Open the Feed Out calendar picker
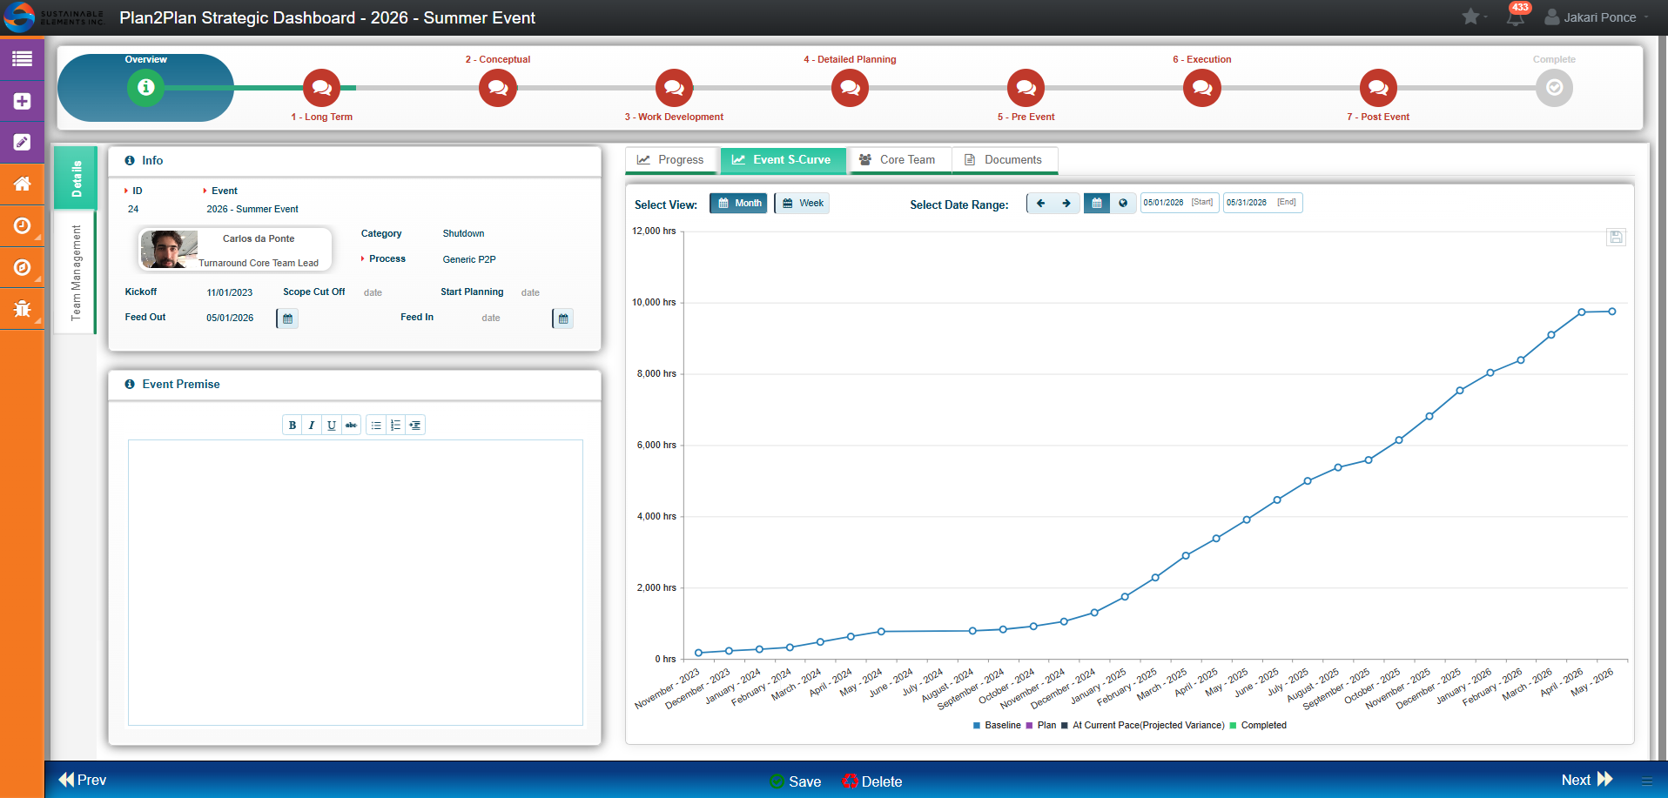Screen dimensions: 1668x798 tap(287, 319)
